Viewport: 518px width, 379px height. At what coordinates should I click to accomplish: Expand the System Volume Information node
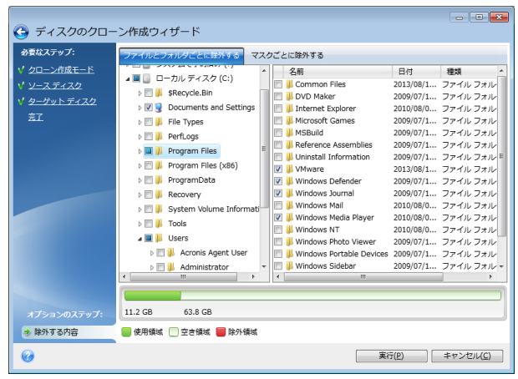click(140, 210)
